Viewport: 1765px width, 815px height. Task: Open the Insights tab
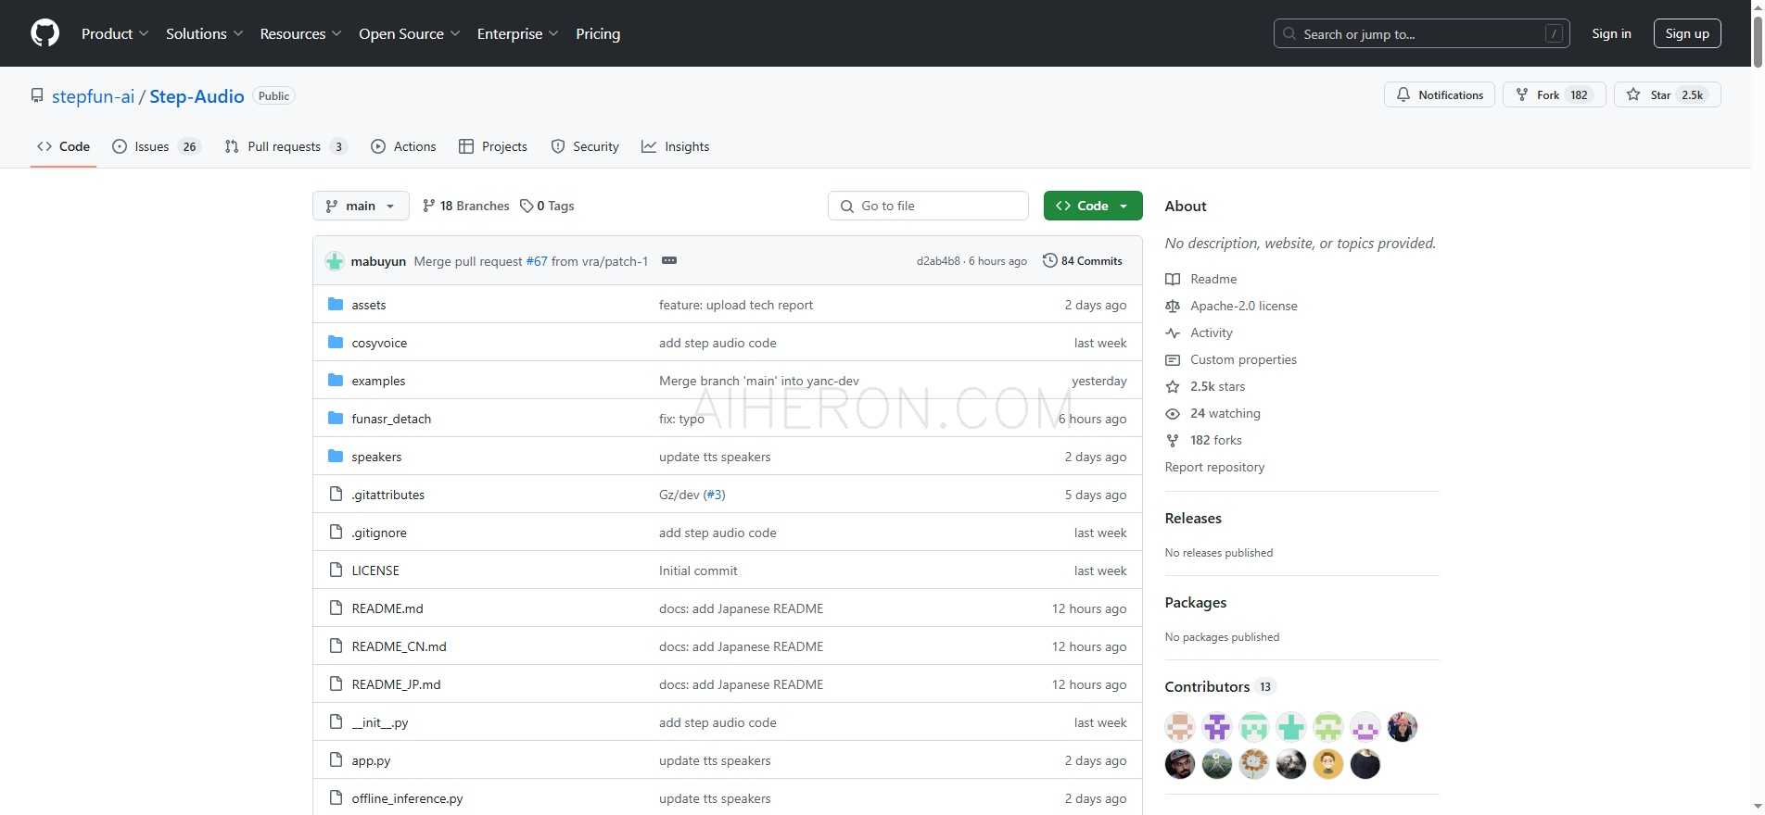click(676, 146)
